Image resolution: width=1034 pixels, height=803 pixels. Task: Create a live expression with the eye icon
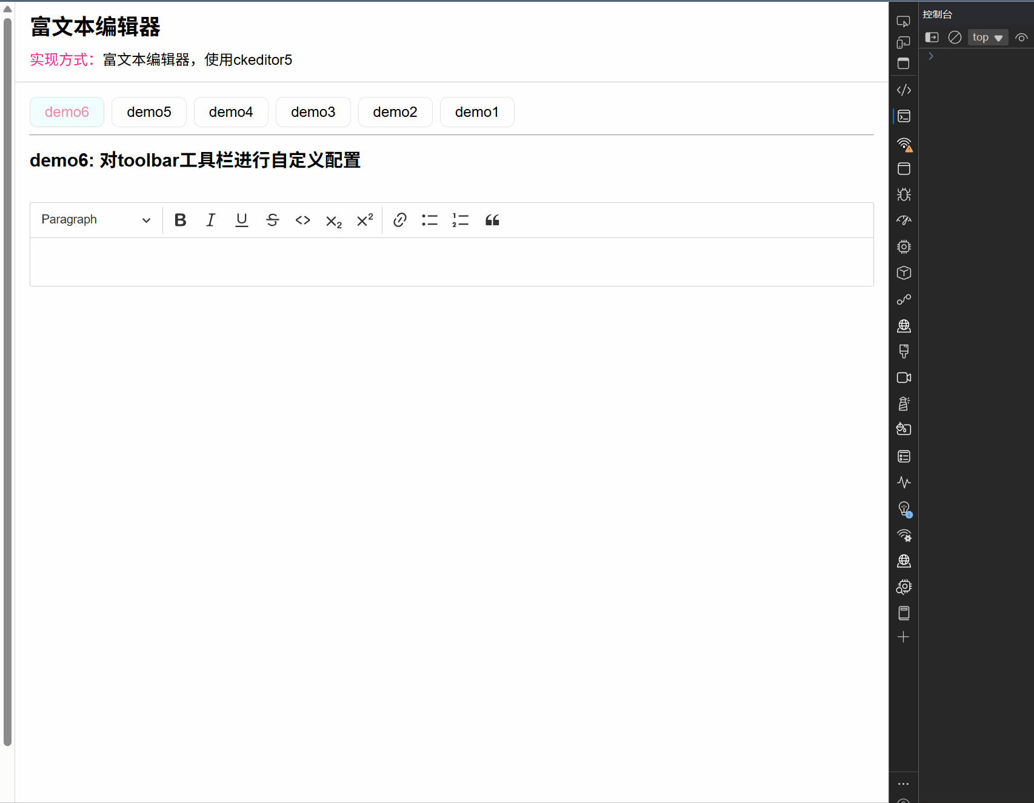point(1021,38)
